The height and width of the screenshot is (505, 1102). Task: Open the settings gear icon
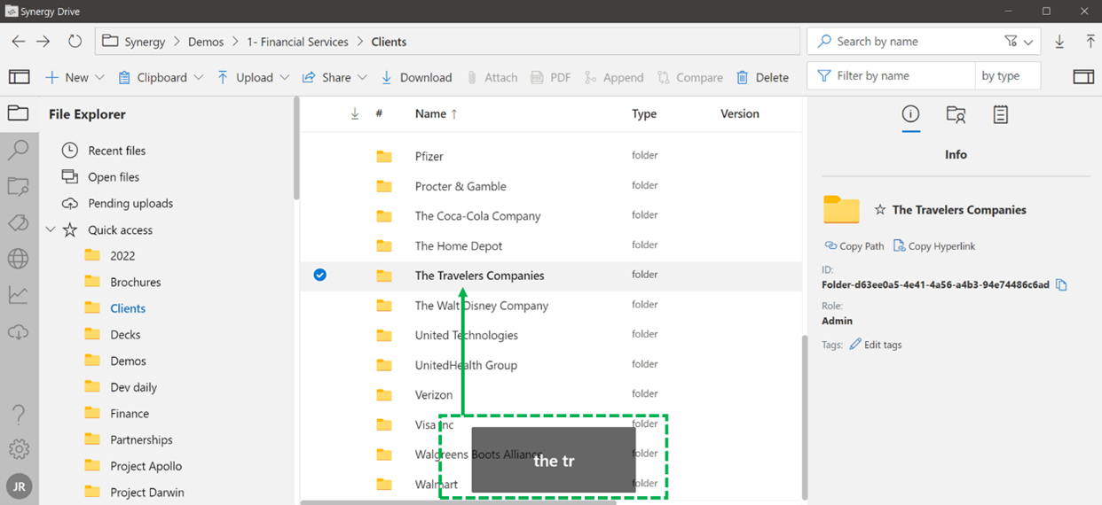pos(19,449)
